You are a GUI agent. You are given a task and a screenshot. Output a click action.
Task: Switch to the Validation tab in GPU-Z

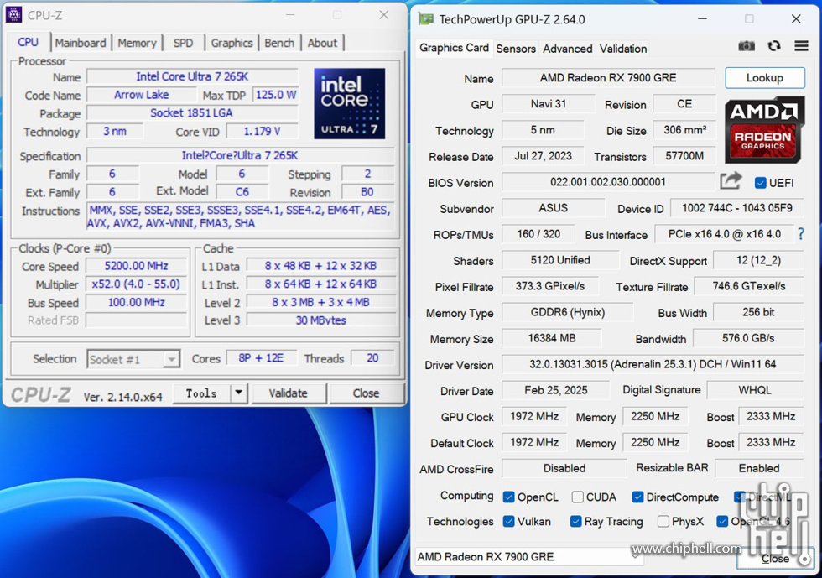[622, 49]
